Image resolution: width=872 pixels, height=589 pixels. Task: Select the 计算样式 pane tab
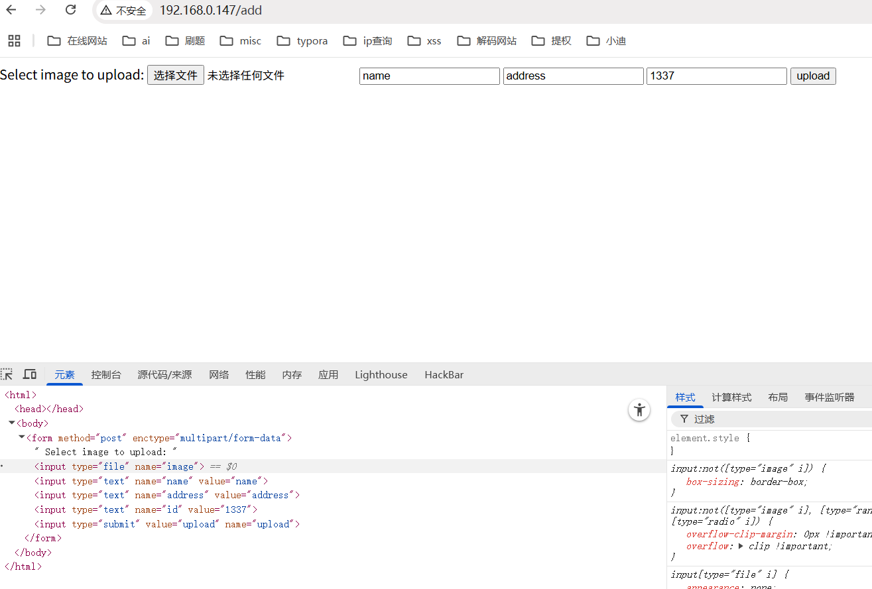point(731,398)
